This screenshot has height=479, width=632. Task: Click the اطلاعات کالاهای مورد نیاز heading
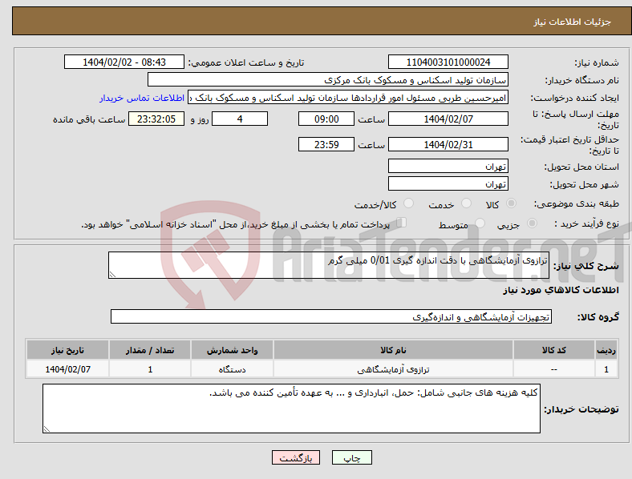point(561,290)
